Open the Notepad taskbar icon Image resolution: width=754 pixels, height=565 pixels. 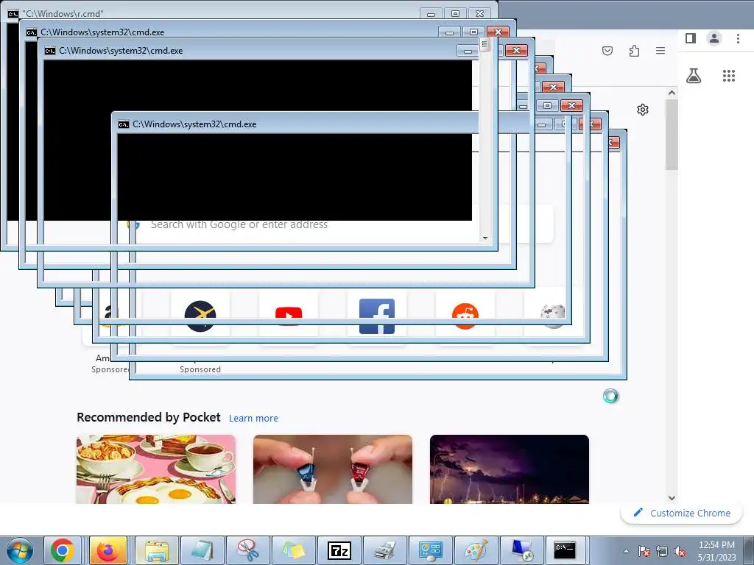pyautogui.click(x=202, y=550)
